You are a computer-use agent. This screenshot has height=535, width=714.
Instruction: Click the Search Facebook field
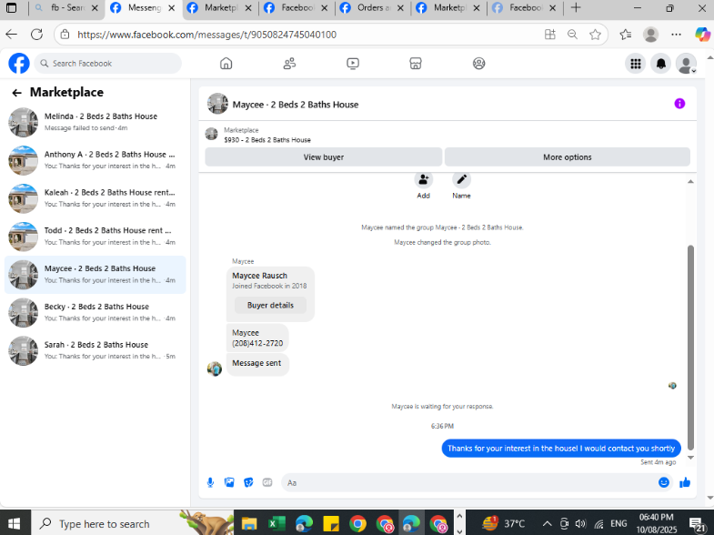point(108,64)
